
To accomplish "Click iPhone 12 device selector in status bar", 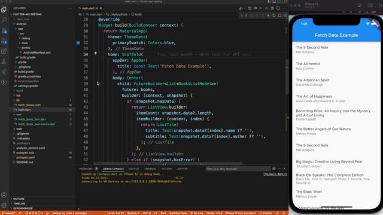I will point(241,213).
